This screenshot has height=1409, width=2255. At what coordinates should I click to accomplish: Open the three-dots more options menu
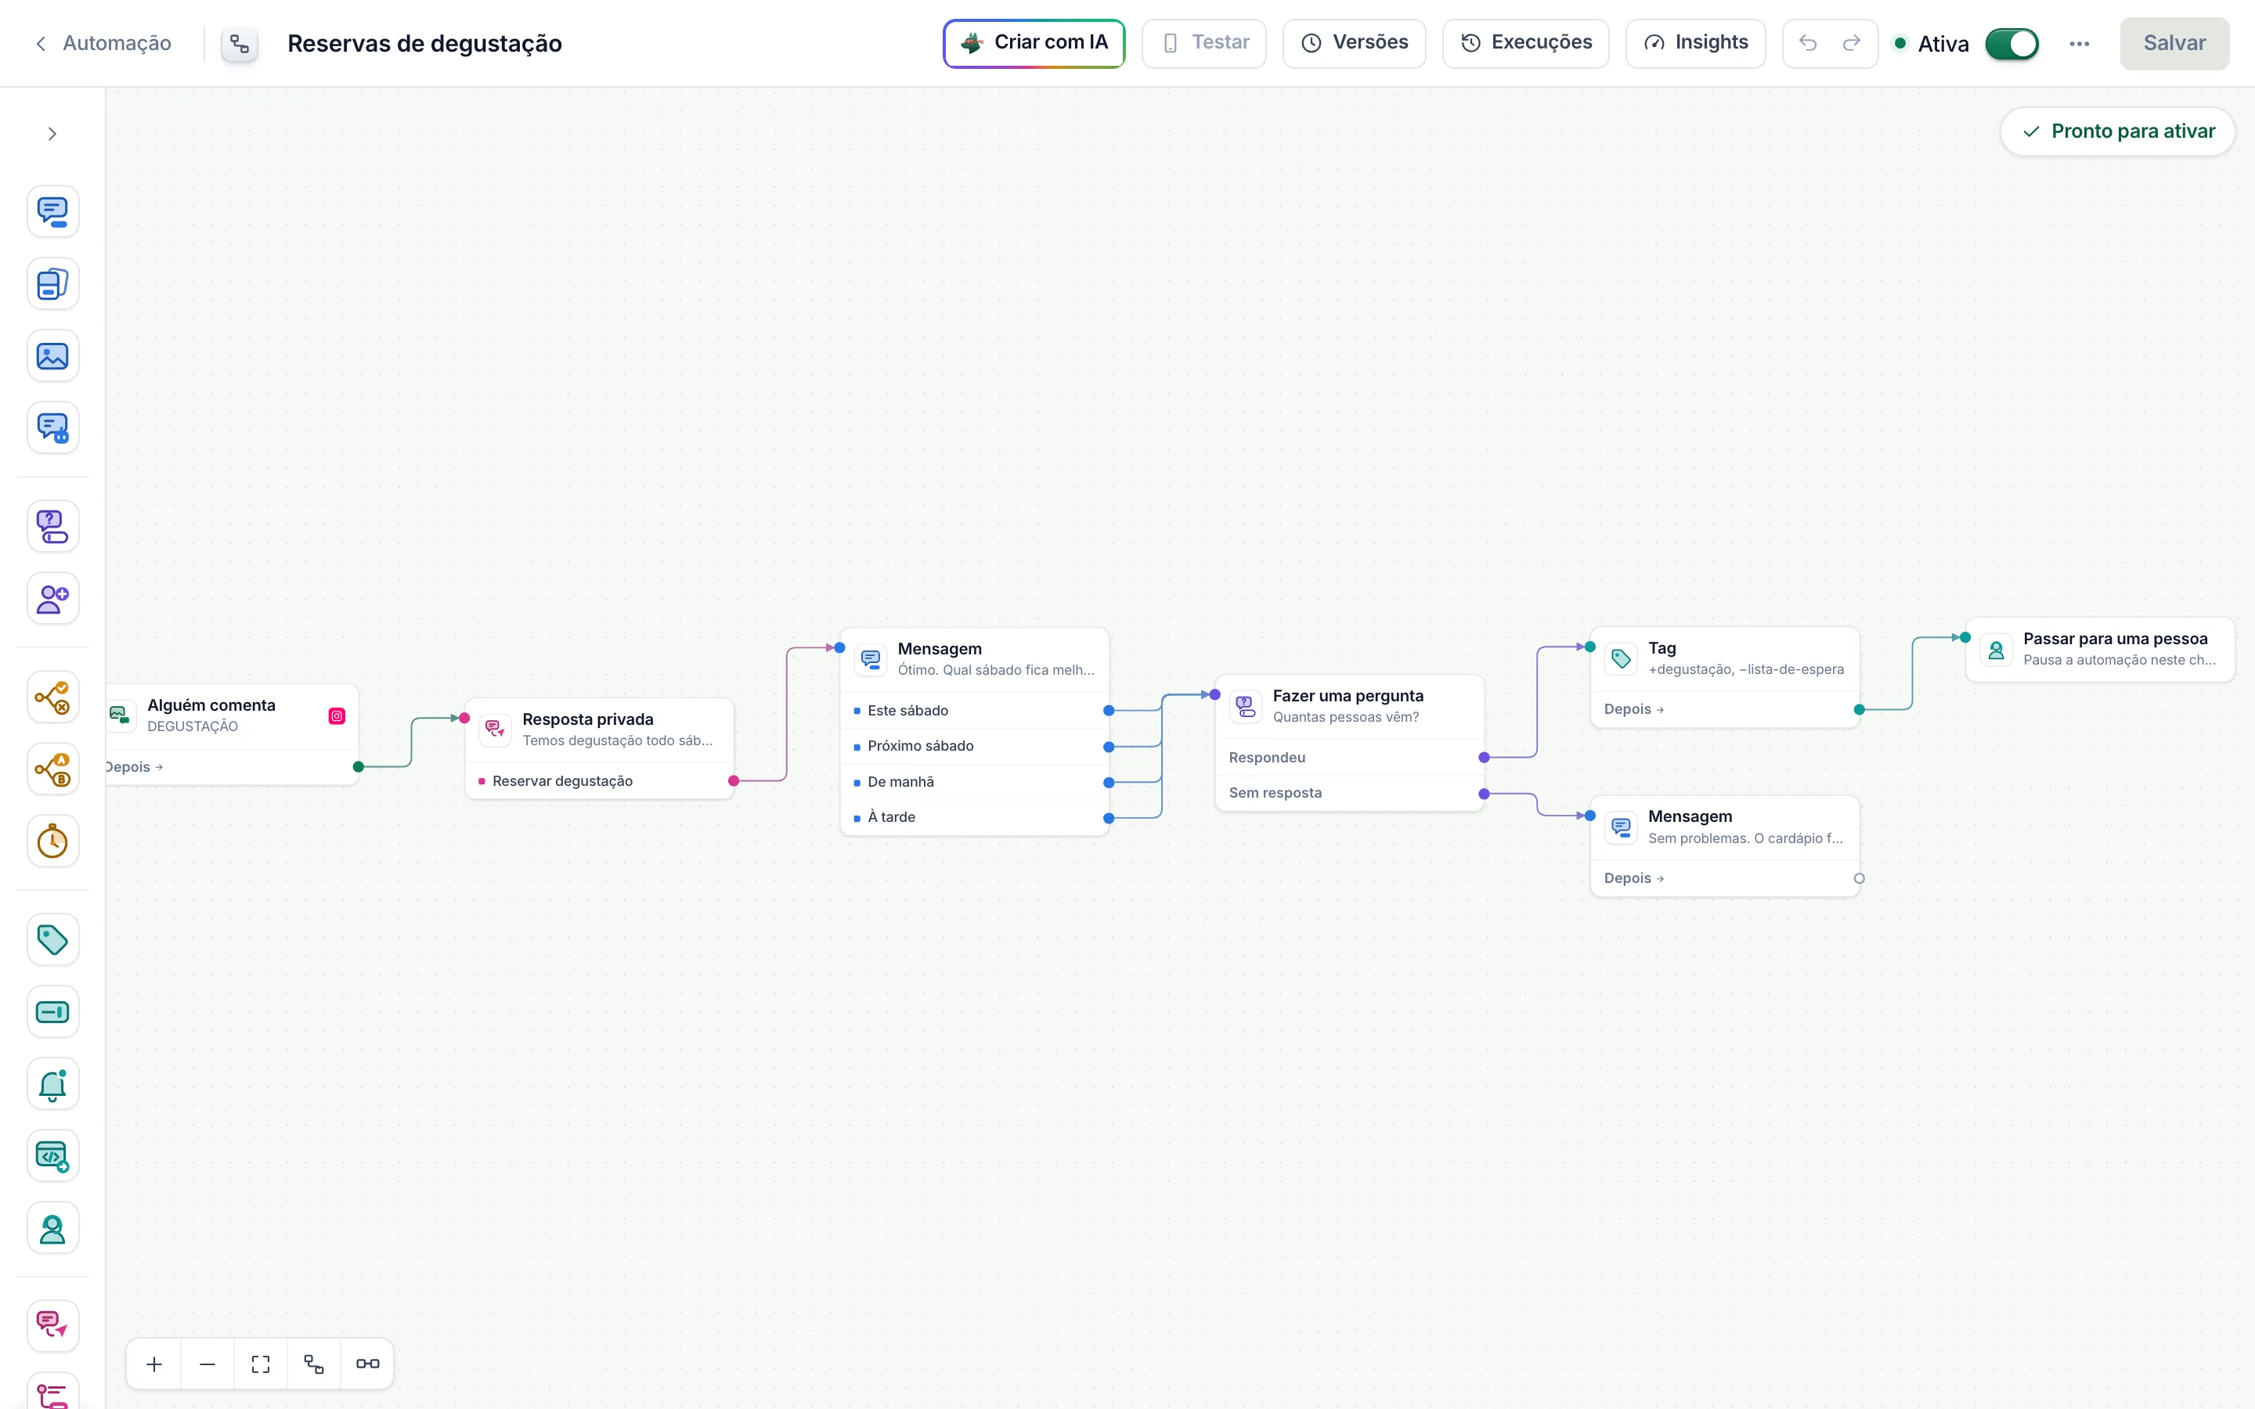[2079, 44]
